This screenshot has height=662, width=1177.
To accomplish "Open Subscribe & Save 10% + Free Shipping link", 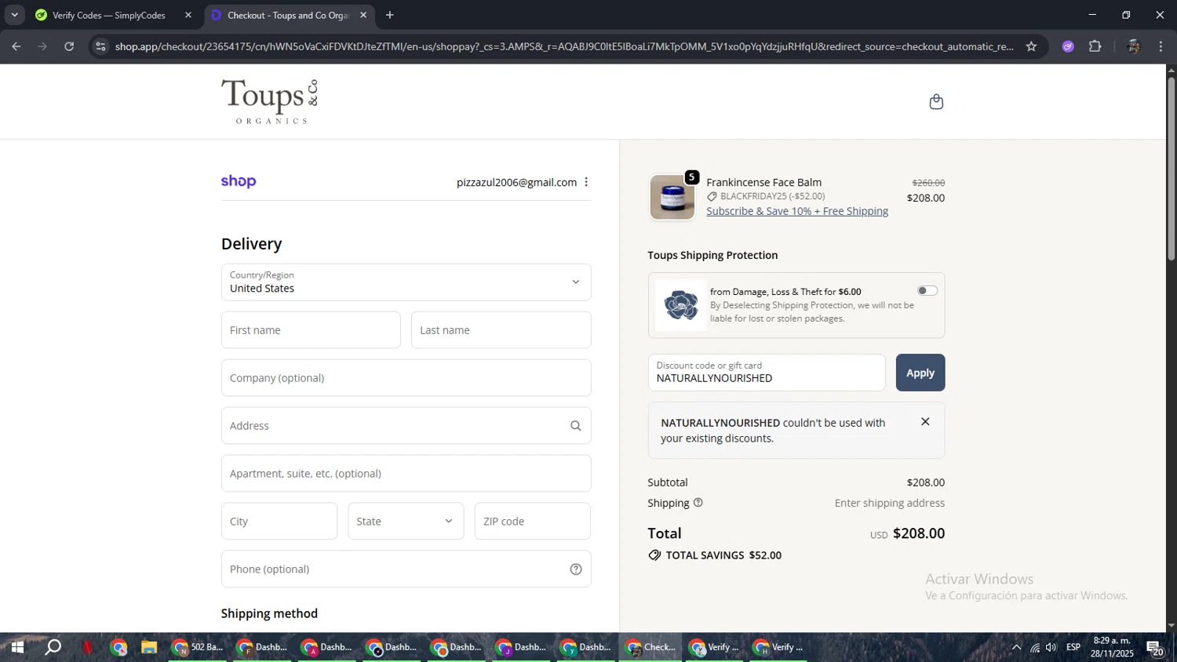I will point(797,211).
